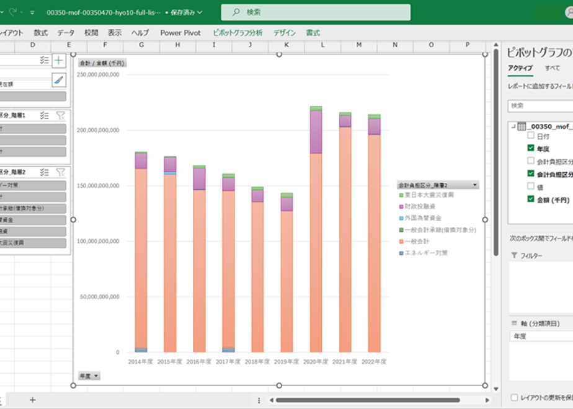
Task: Click the funnel icon beside フィルター
Action: pos(514,255)
